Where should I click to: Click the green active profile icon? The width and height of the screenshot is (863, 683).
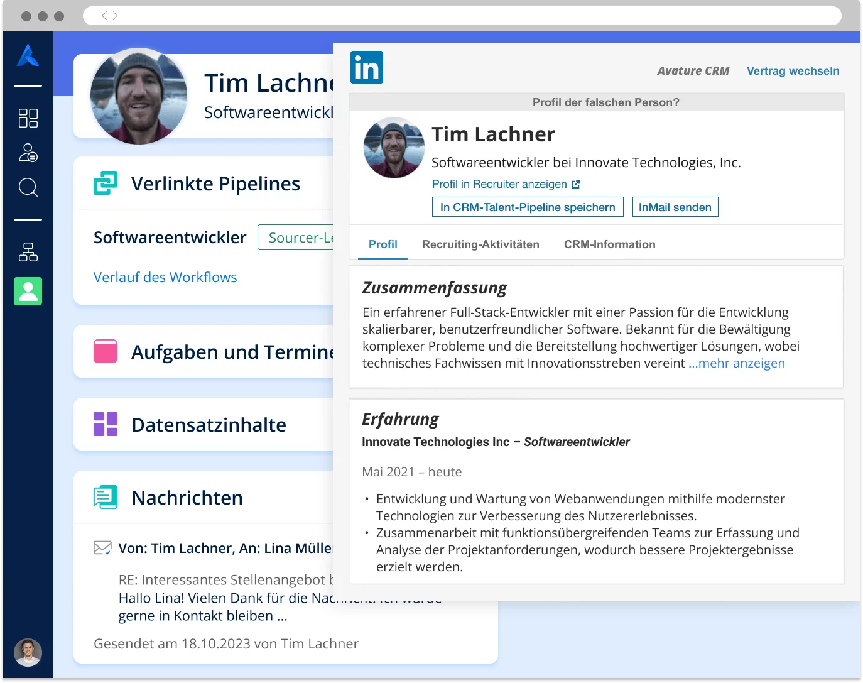[28, 291]
